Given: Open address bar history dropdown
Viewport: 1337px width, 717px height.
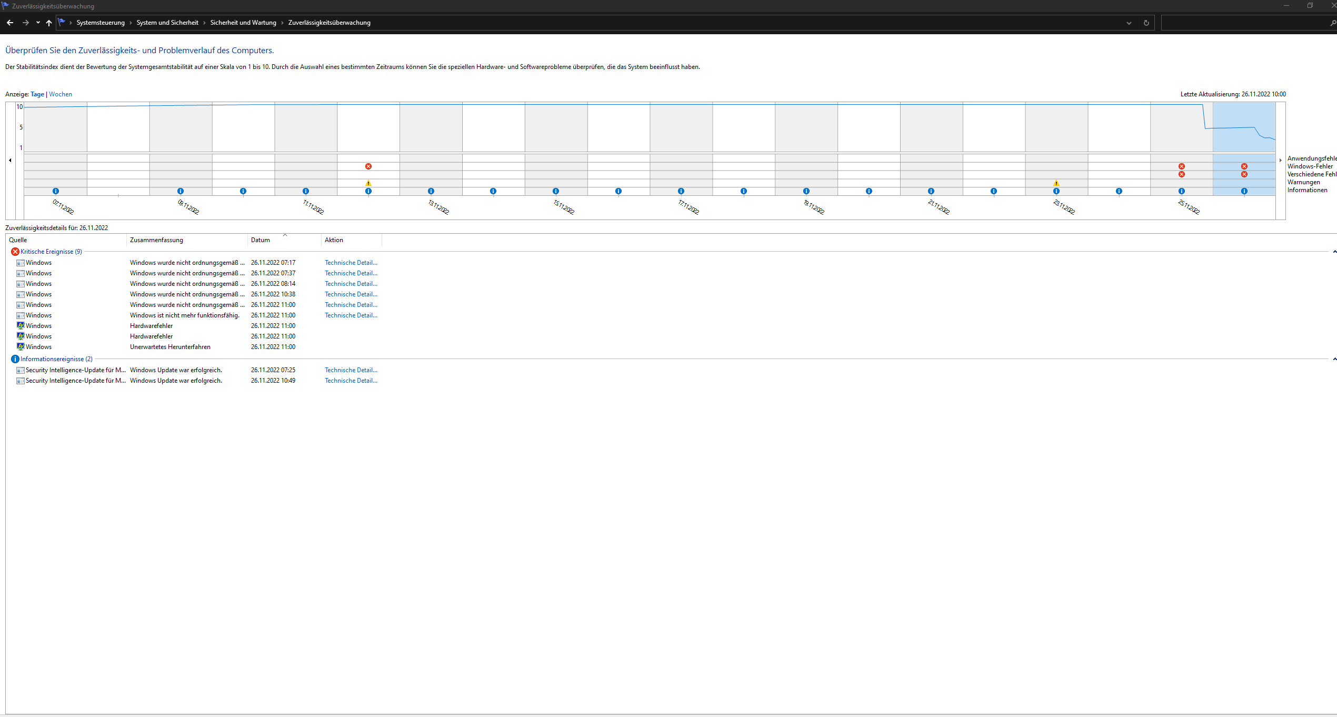Looking at the screenshot, I should tap(1129, 23).
